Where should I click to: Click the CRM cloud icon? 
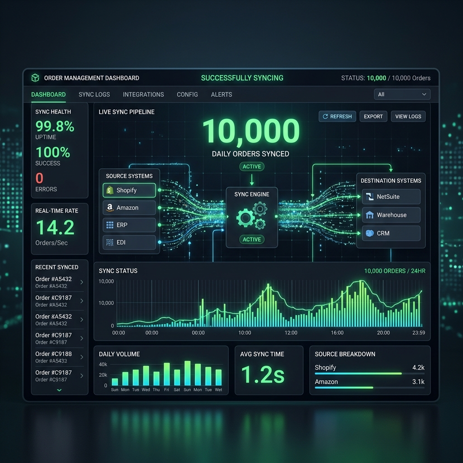click(370, 233)
